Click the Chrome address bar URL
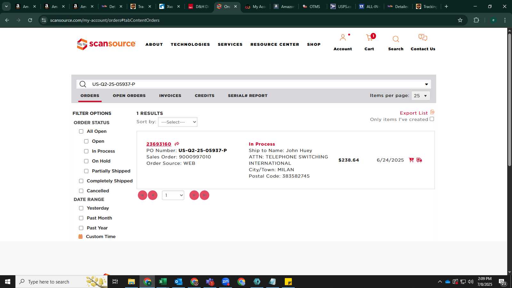 tap(105, 20)
